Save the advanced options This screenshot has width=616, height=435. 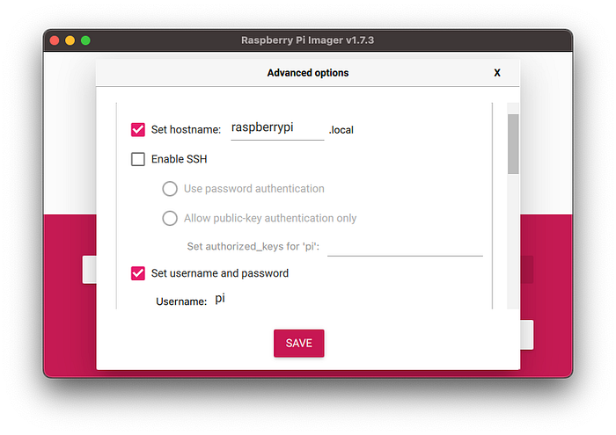click(299, 344)
